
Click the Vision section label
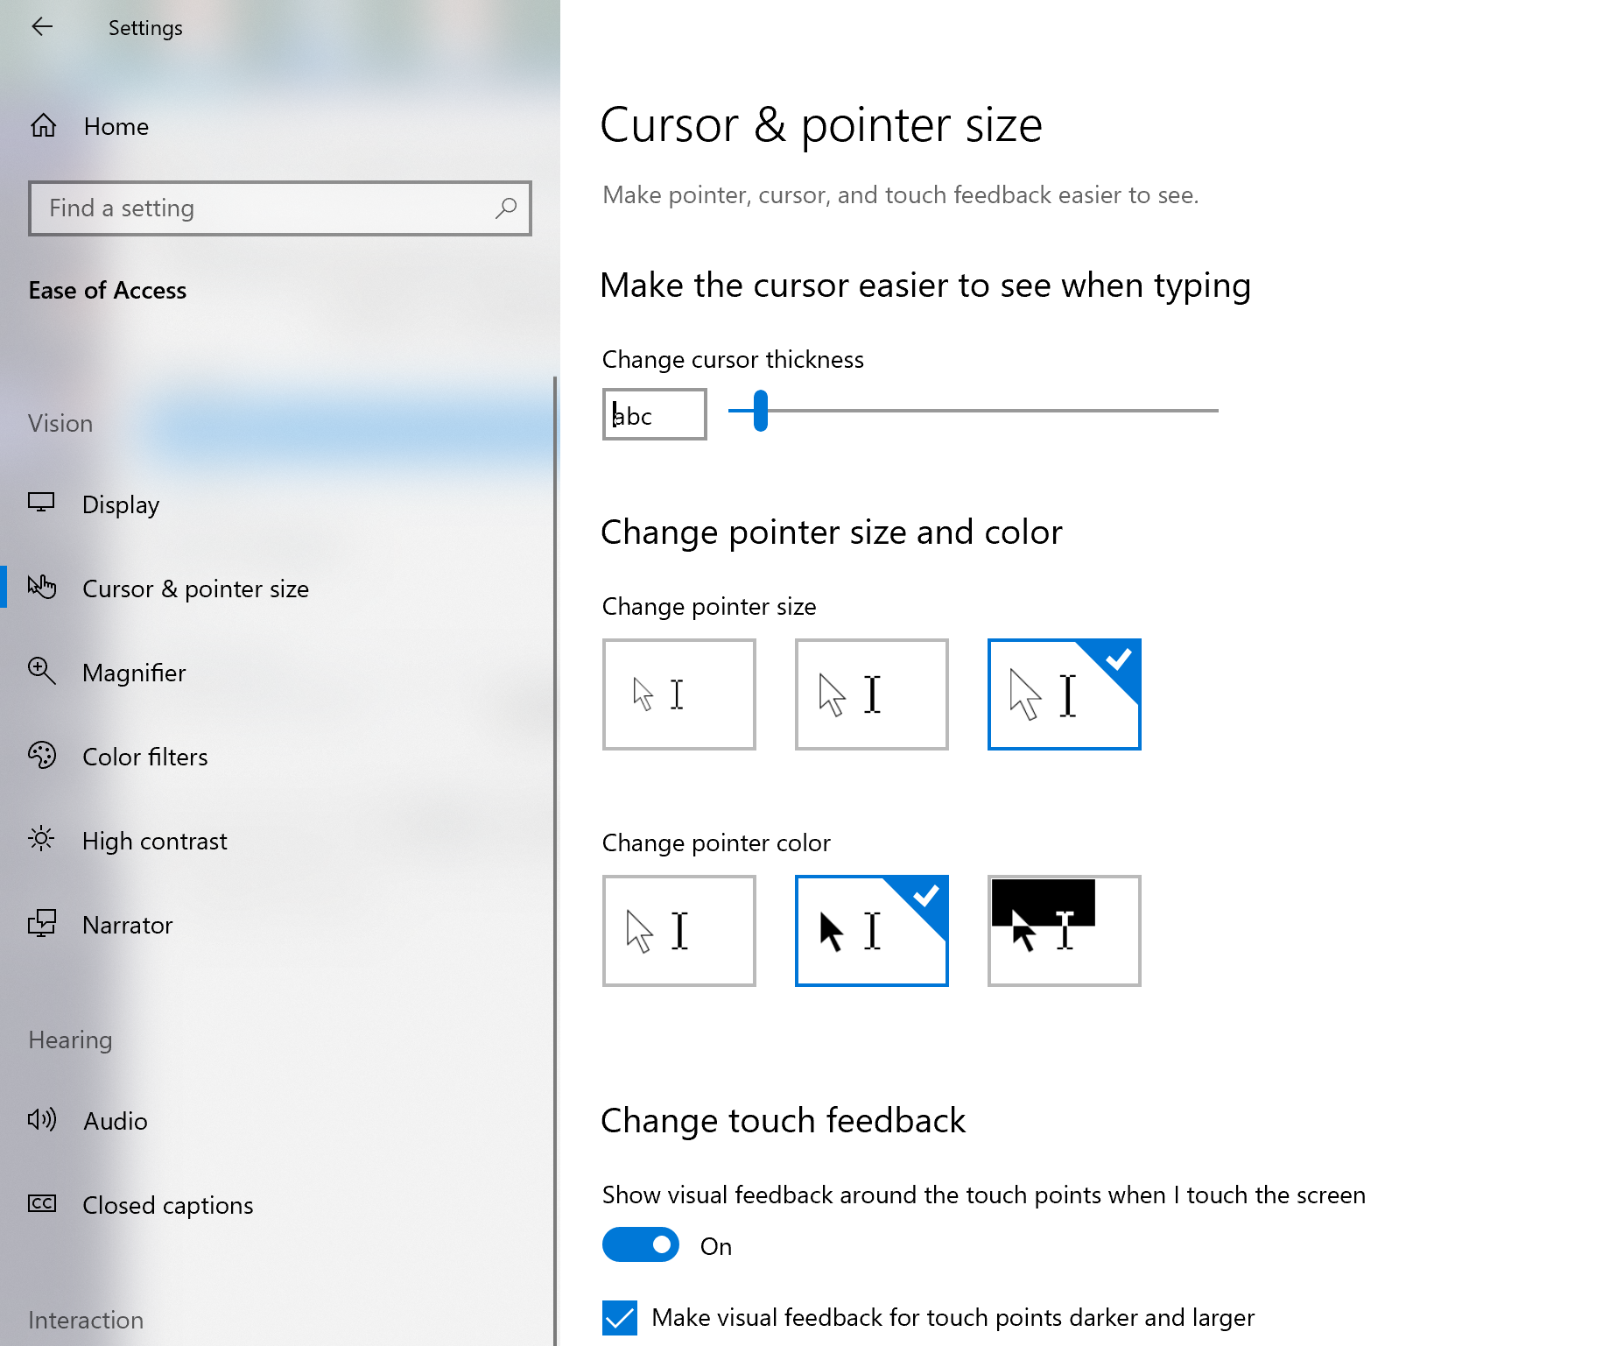(x=60, y=424)
